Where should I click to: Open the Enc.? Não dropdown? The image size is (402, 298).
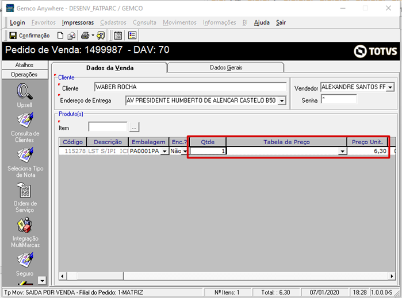tap(185, 152)
